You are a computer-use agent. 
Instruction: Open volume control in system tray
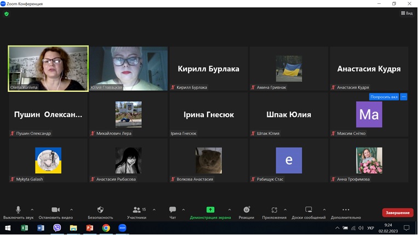click(361, 228)
